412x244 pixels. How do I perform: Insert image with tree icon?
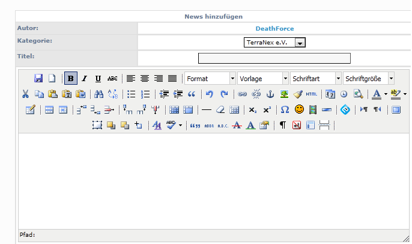pyautogui.click(x=284, y=94)
